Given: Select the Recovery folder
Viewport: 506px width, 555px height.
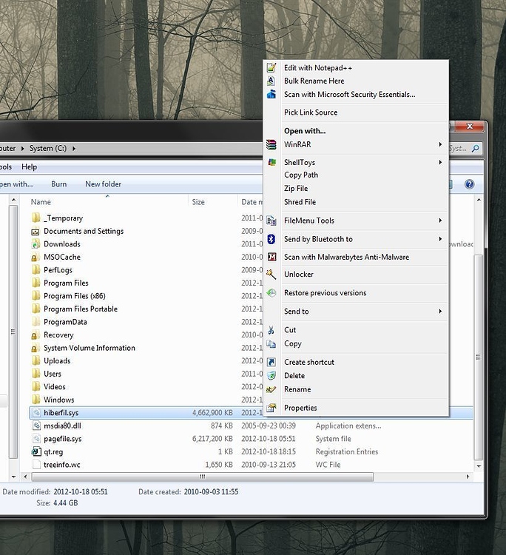Looking at the screenshot, I should pos(58,334).
